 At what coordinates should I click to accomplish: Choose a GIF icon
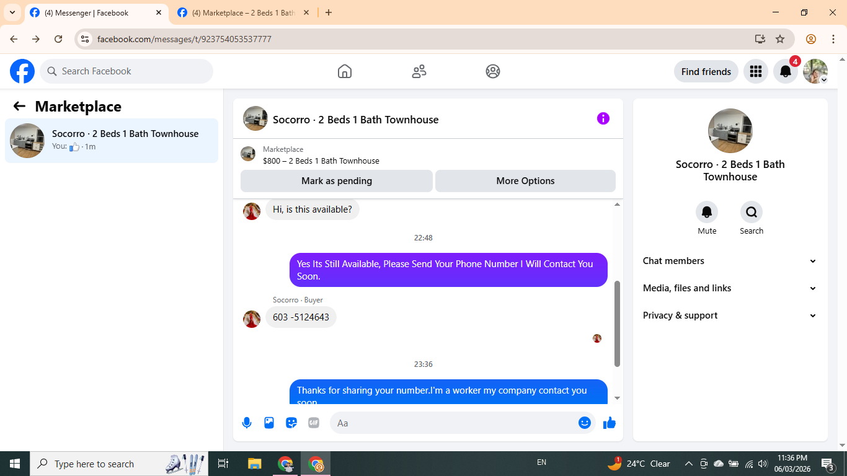tap(314, 423)
